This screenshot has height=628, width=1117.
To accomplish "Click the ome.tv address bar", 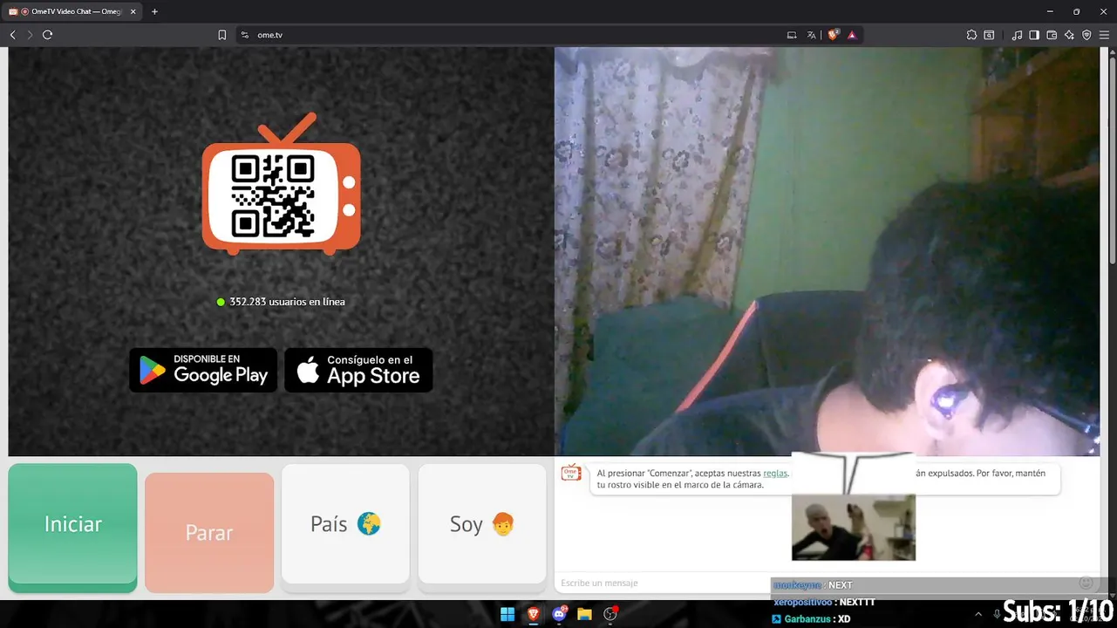I will click(x=514, y=35).
